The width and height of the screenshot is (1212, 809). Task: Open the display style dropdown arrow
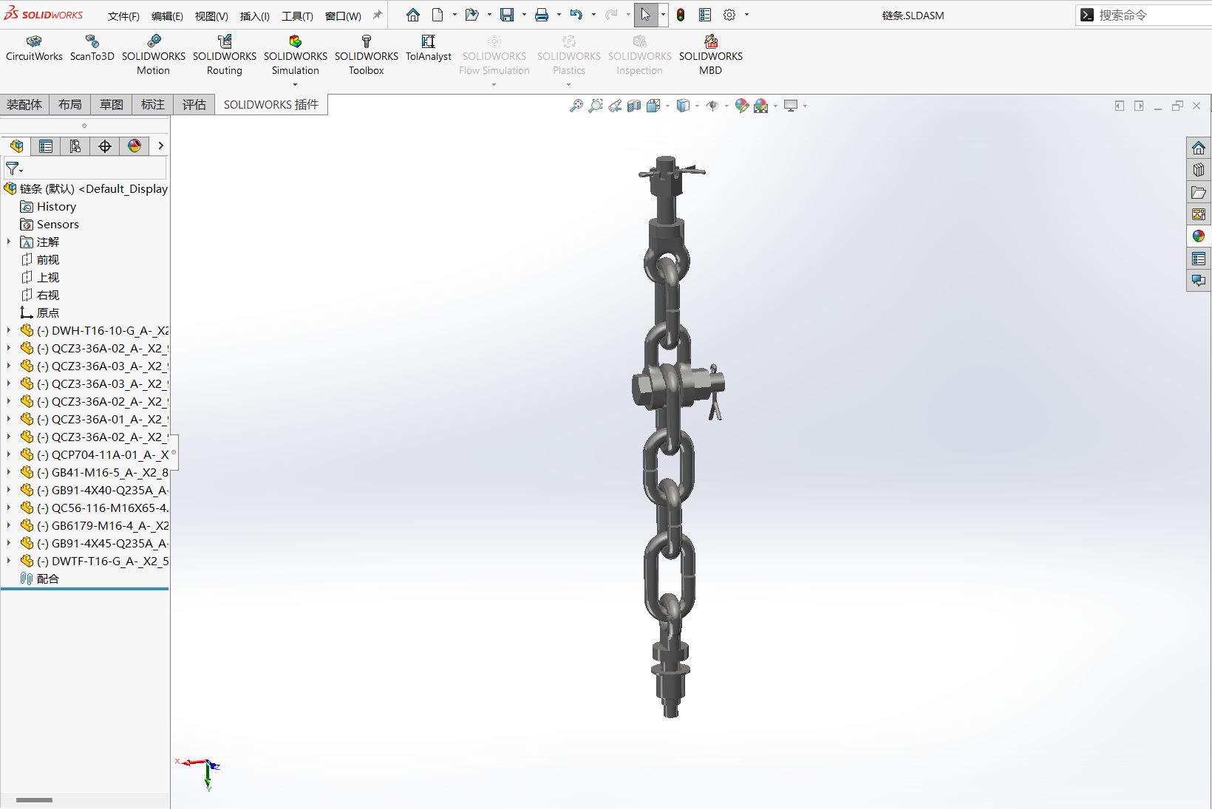click(x=697, y=106)
